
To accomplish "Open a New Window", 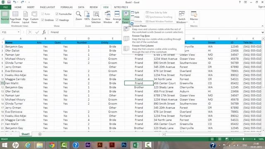I will tap(108, 17).
